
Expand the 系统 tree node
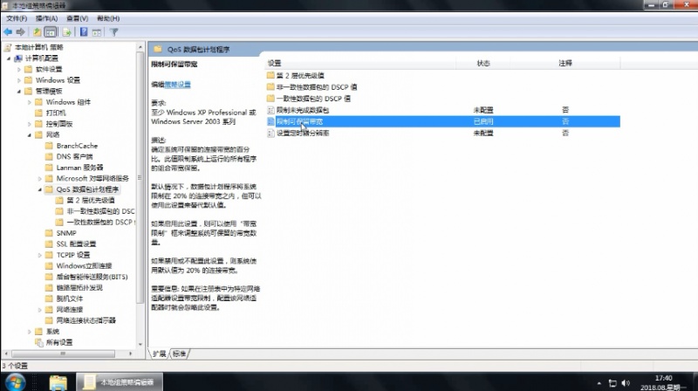30,332
